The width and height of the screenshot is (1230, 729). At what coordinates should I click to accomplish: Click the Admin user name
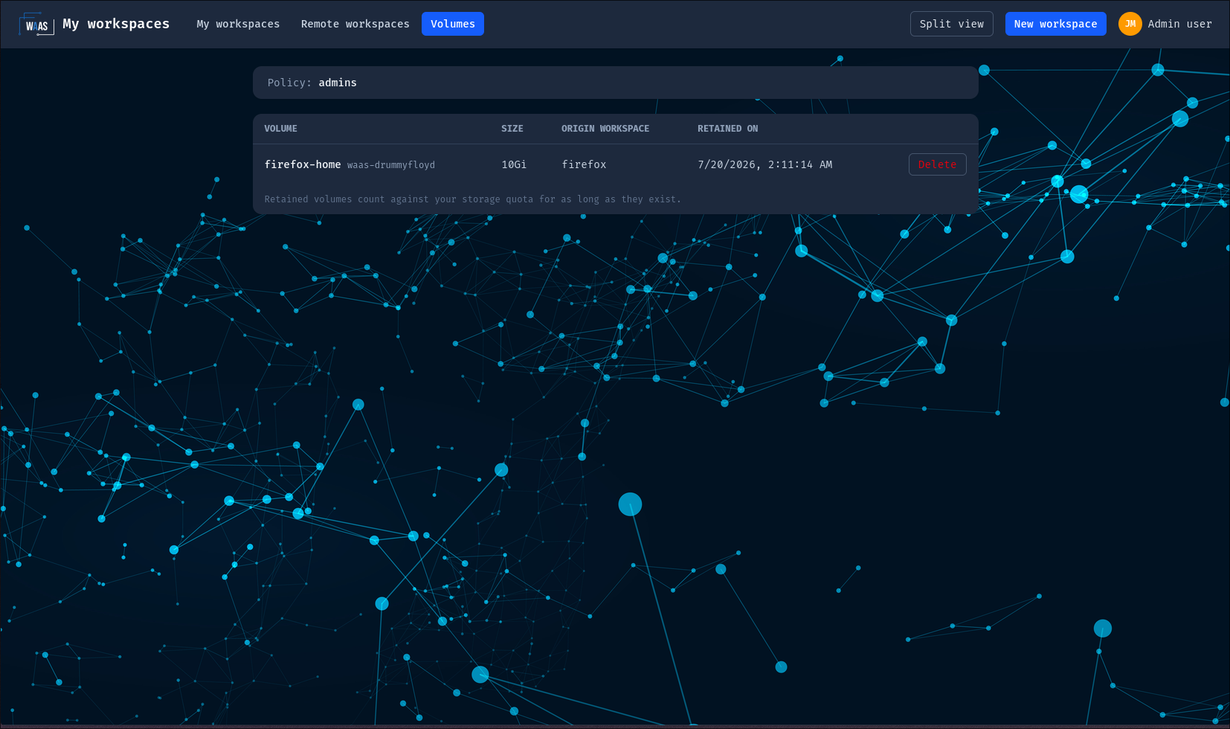[1179, 24]
